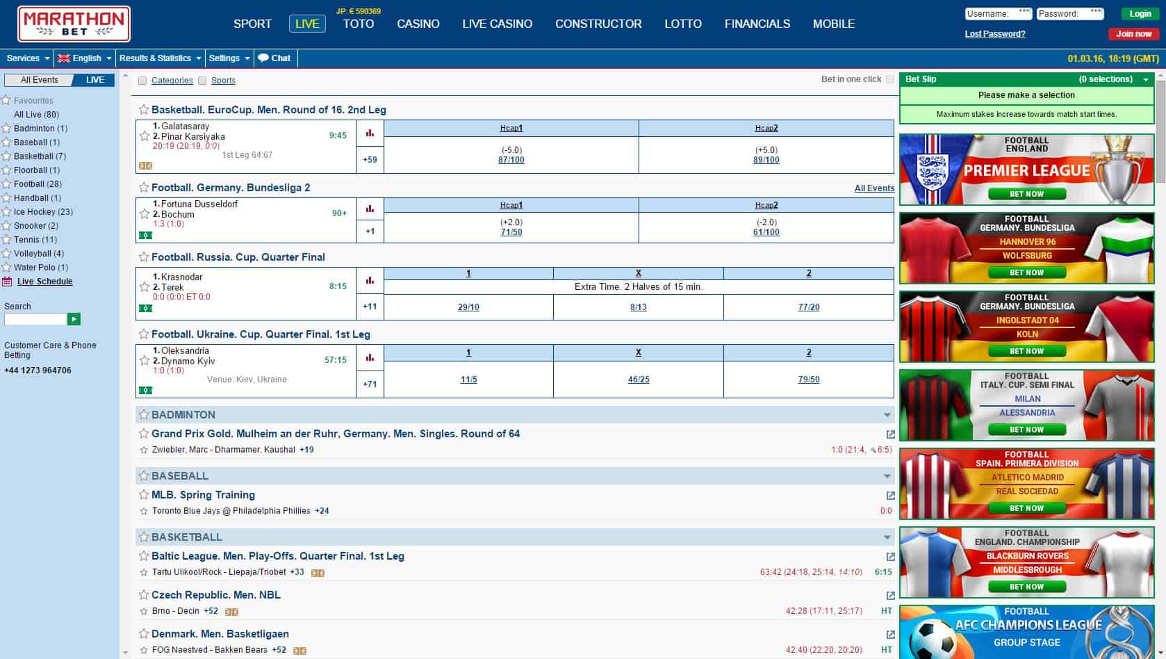The width and height of the screenshot is (1166, 659).
Task: Star the Zwiebler vs Dharmamer match row
Action: (144, 450)
